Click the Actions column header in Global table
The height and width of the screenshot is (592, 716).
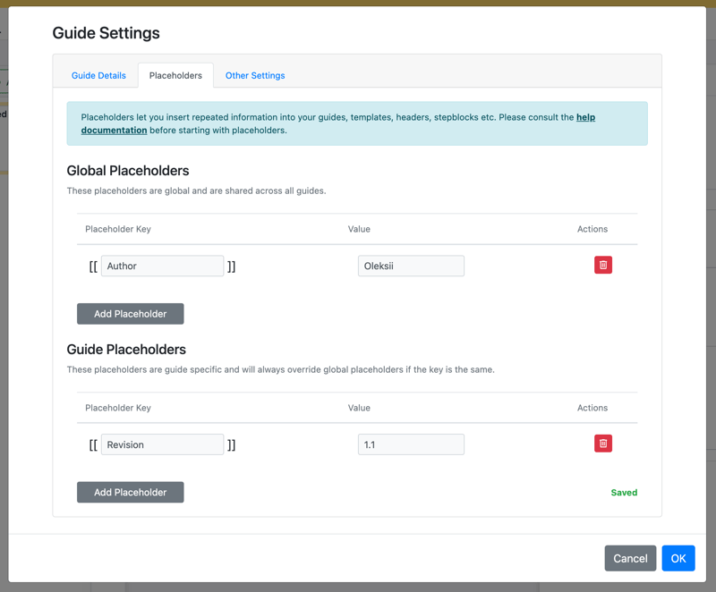pos(592,229)
